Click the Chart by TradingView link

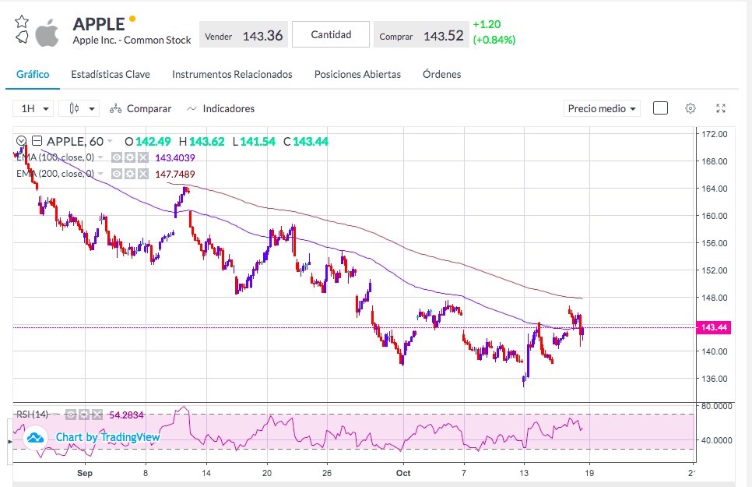(108, 437)
